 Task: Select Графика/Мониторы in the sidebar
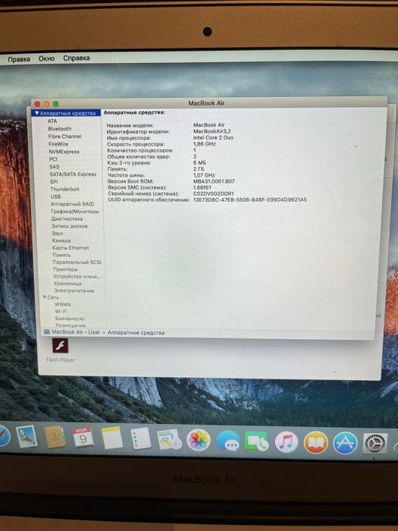pos(75,212)
